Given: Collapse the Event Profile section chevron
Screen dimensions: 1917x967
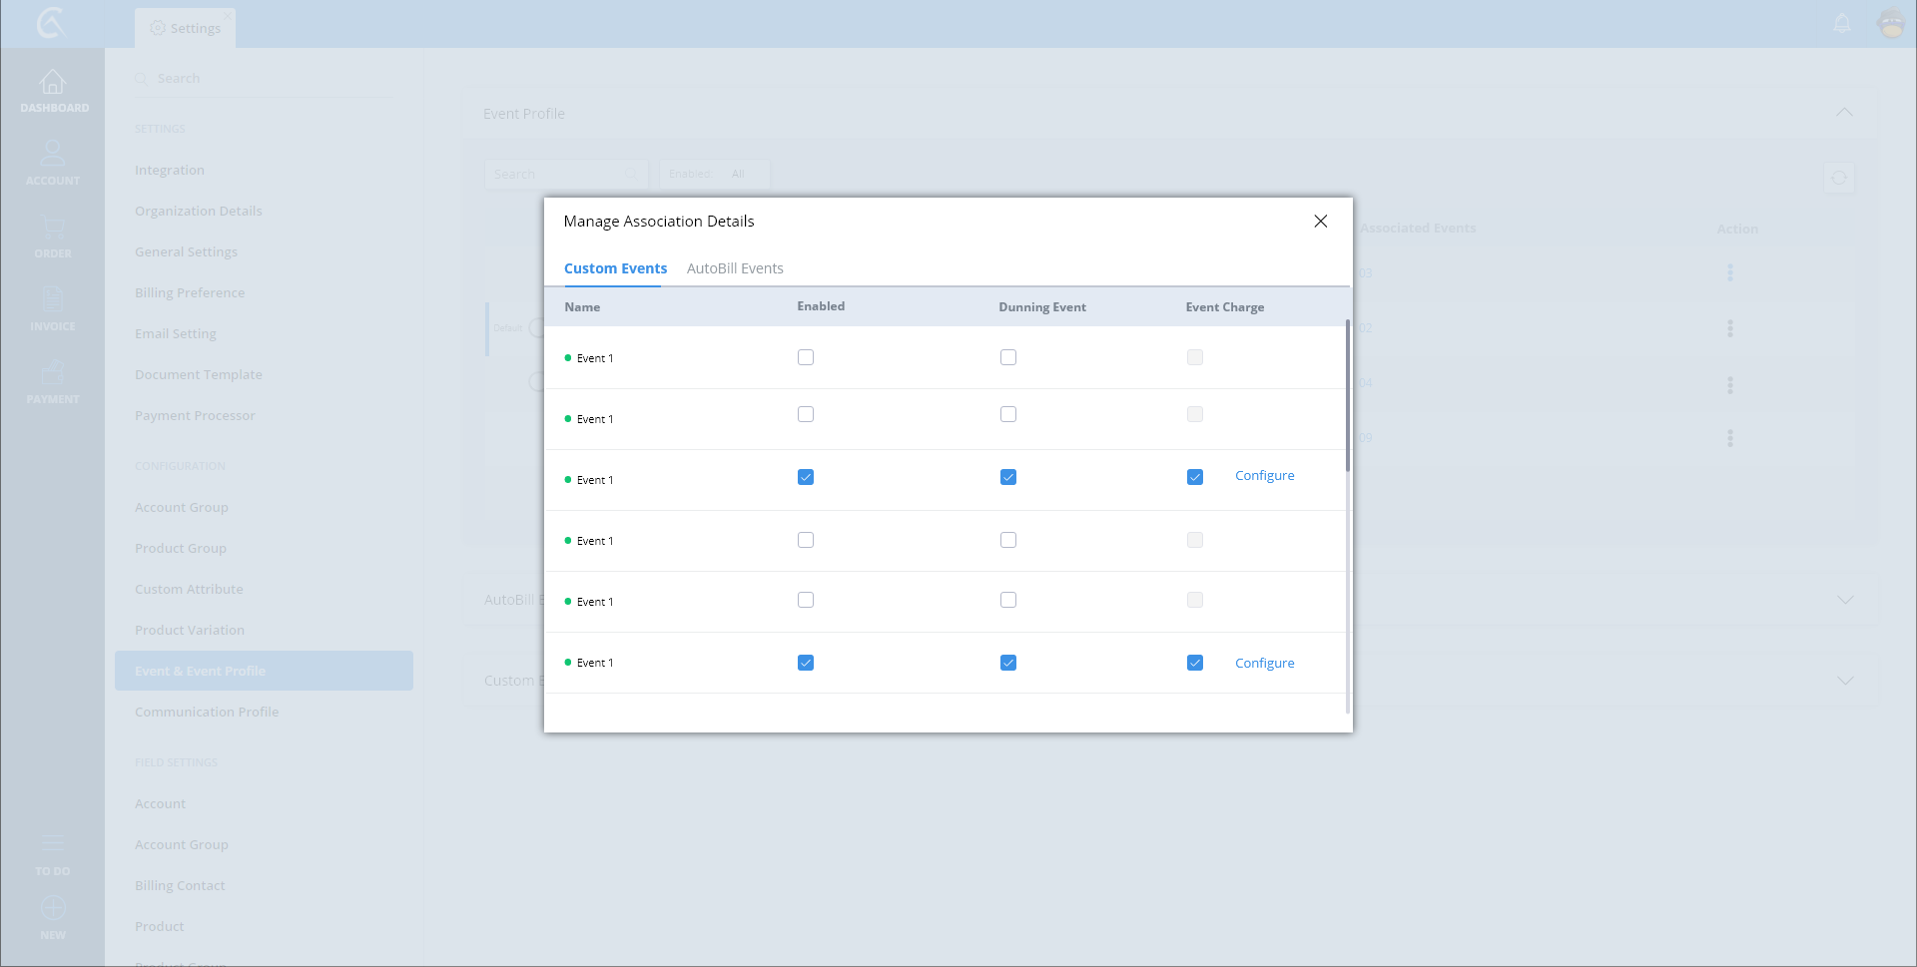Looking at the screenshot, I should click(x=1844, y=113).
